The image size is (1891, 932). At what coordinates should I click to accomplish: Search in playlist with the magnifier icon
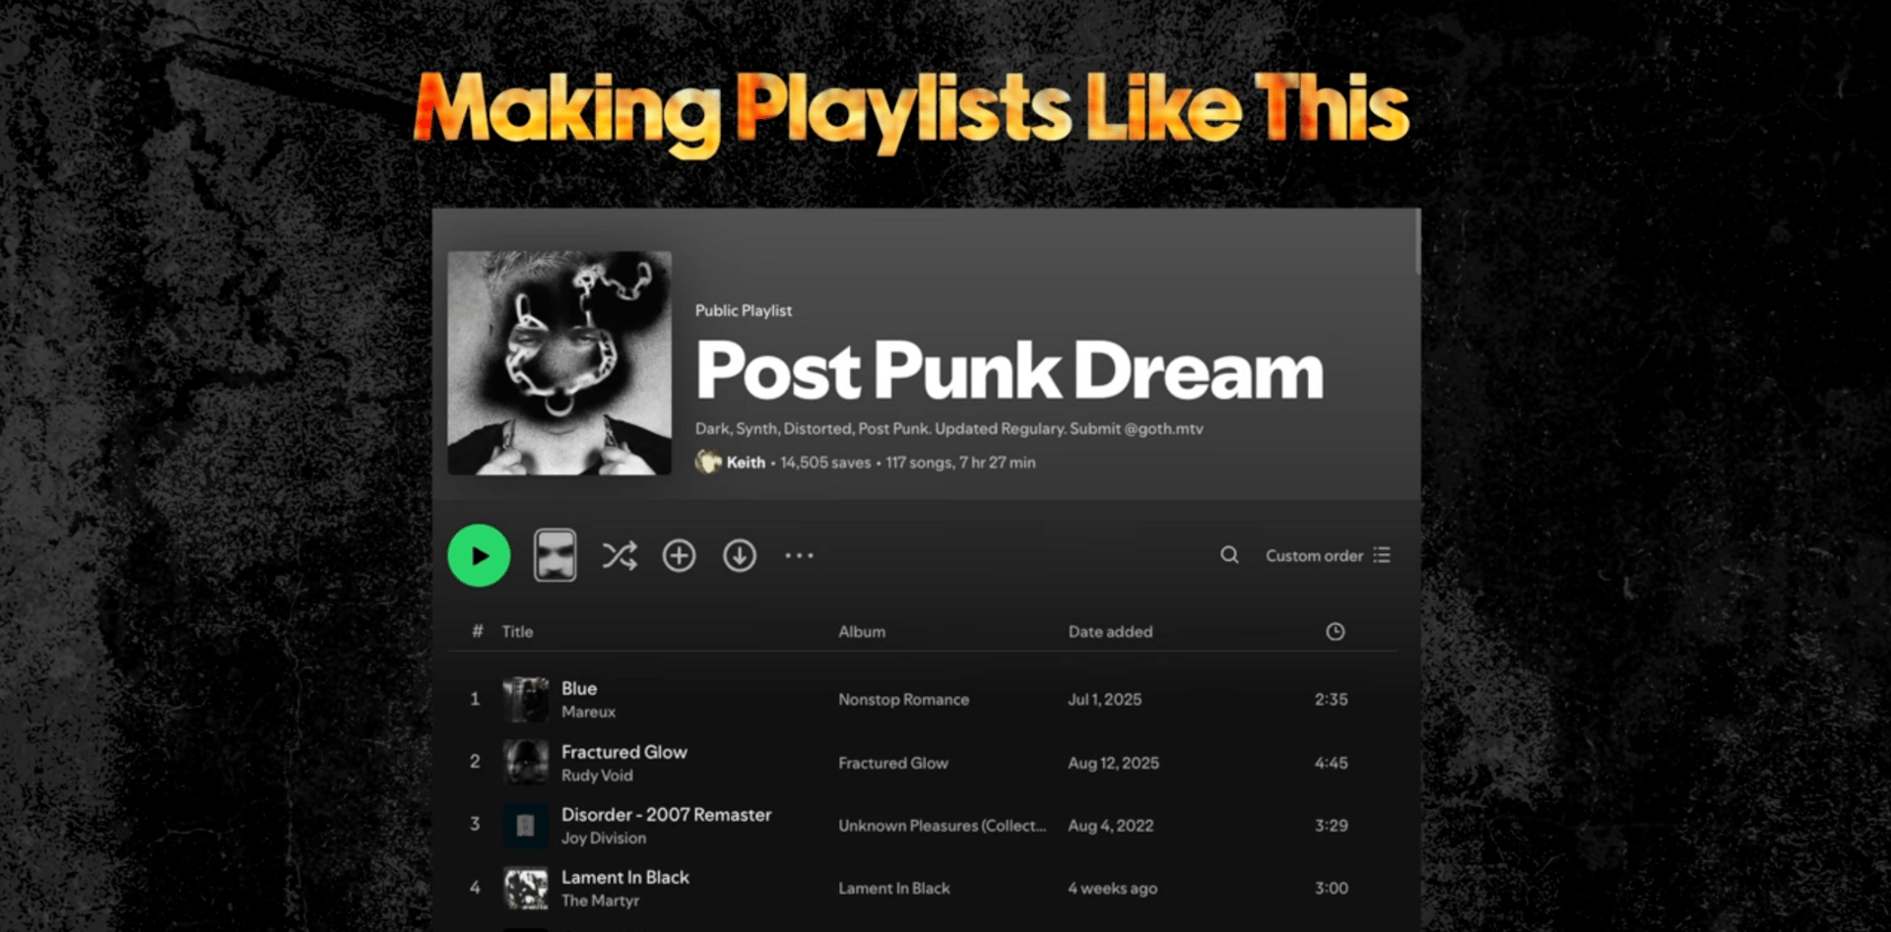(1229, 555)
